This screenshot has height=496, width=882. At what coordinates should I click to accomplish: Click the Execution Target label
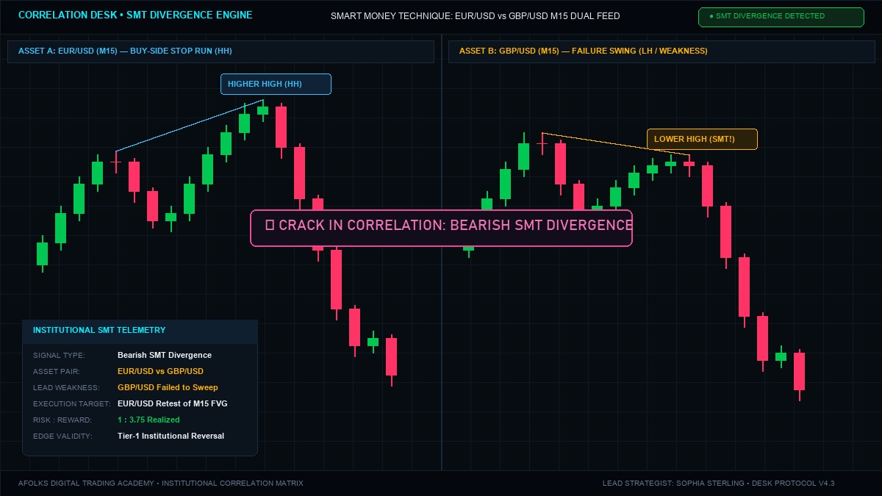71,403
